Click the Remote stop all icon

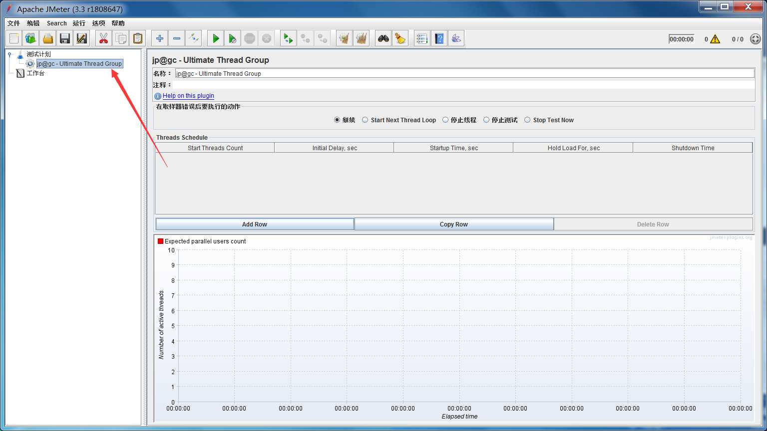(x=305, y=38)
